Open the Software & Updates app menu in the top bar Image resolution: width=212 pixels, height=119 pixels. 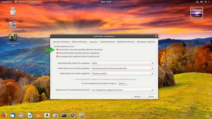tap(28, 2)
